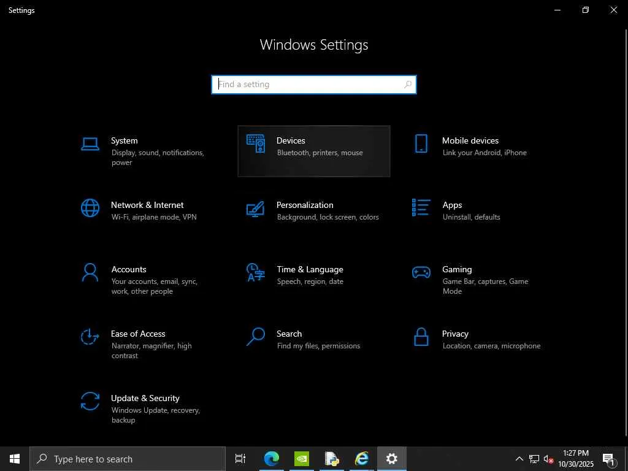Image resolution: width=628 pixels, height=471 pixels.
Task: Click the Gaming title text
Action: tap(457, 270)
